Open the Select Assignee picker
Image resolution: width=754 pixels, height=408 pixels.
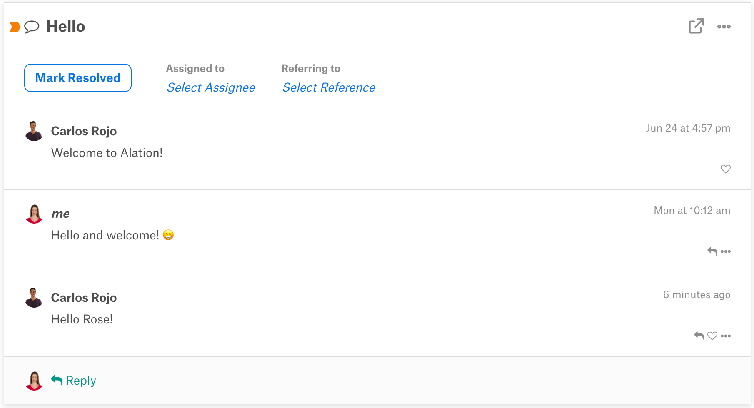click(211, 87)
